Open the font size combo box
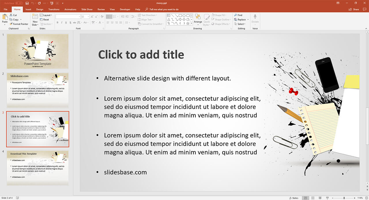 click(x=85, y=17)
